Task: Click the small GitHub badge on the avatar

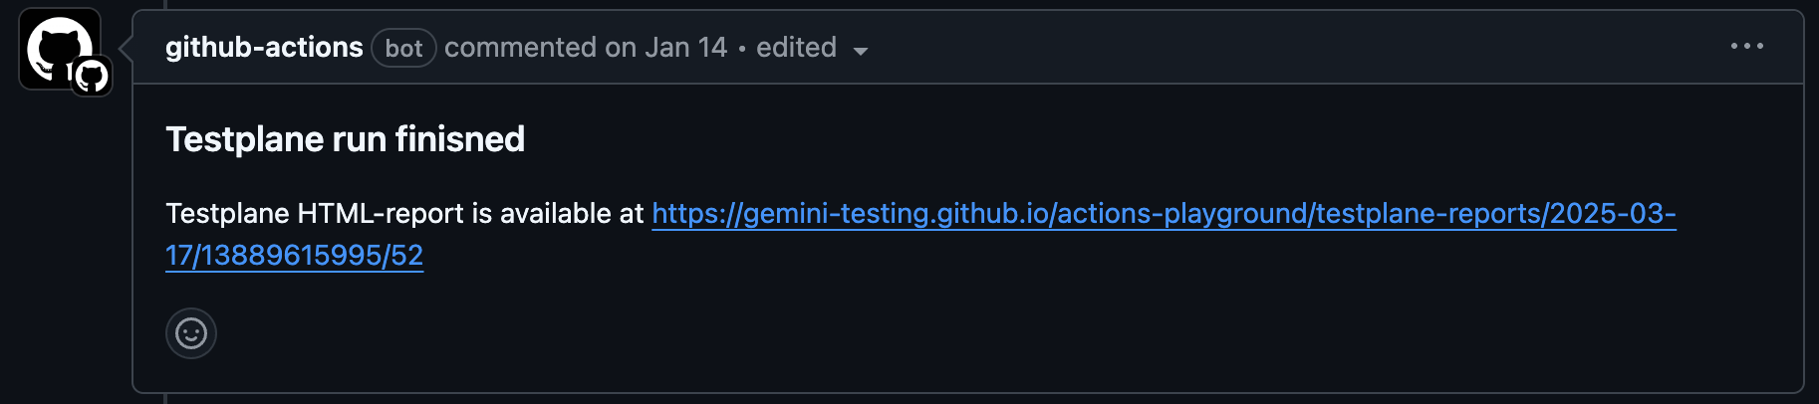Action: click(92, 77)
